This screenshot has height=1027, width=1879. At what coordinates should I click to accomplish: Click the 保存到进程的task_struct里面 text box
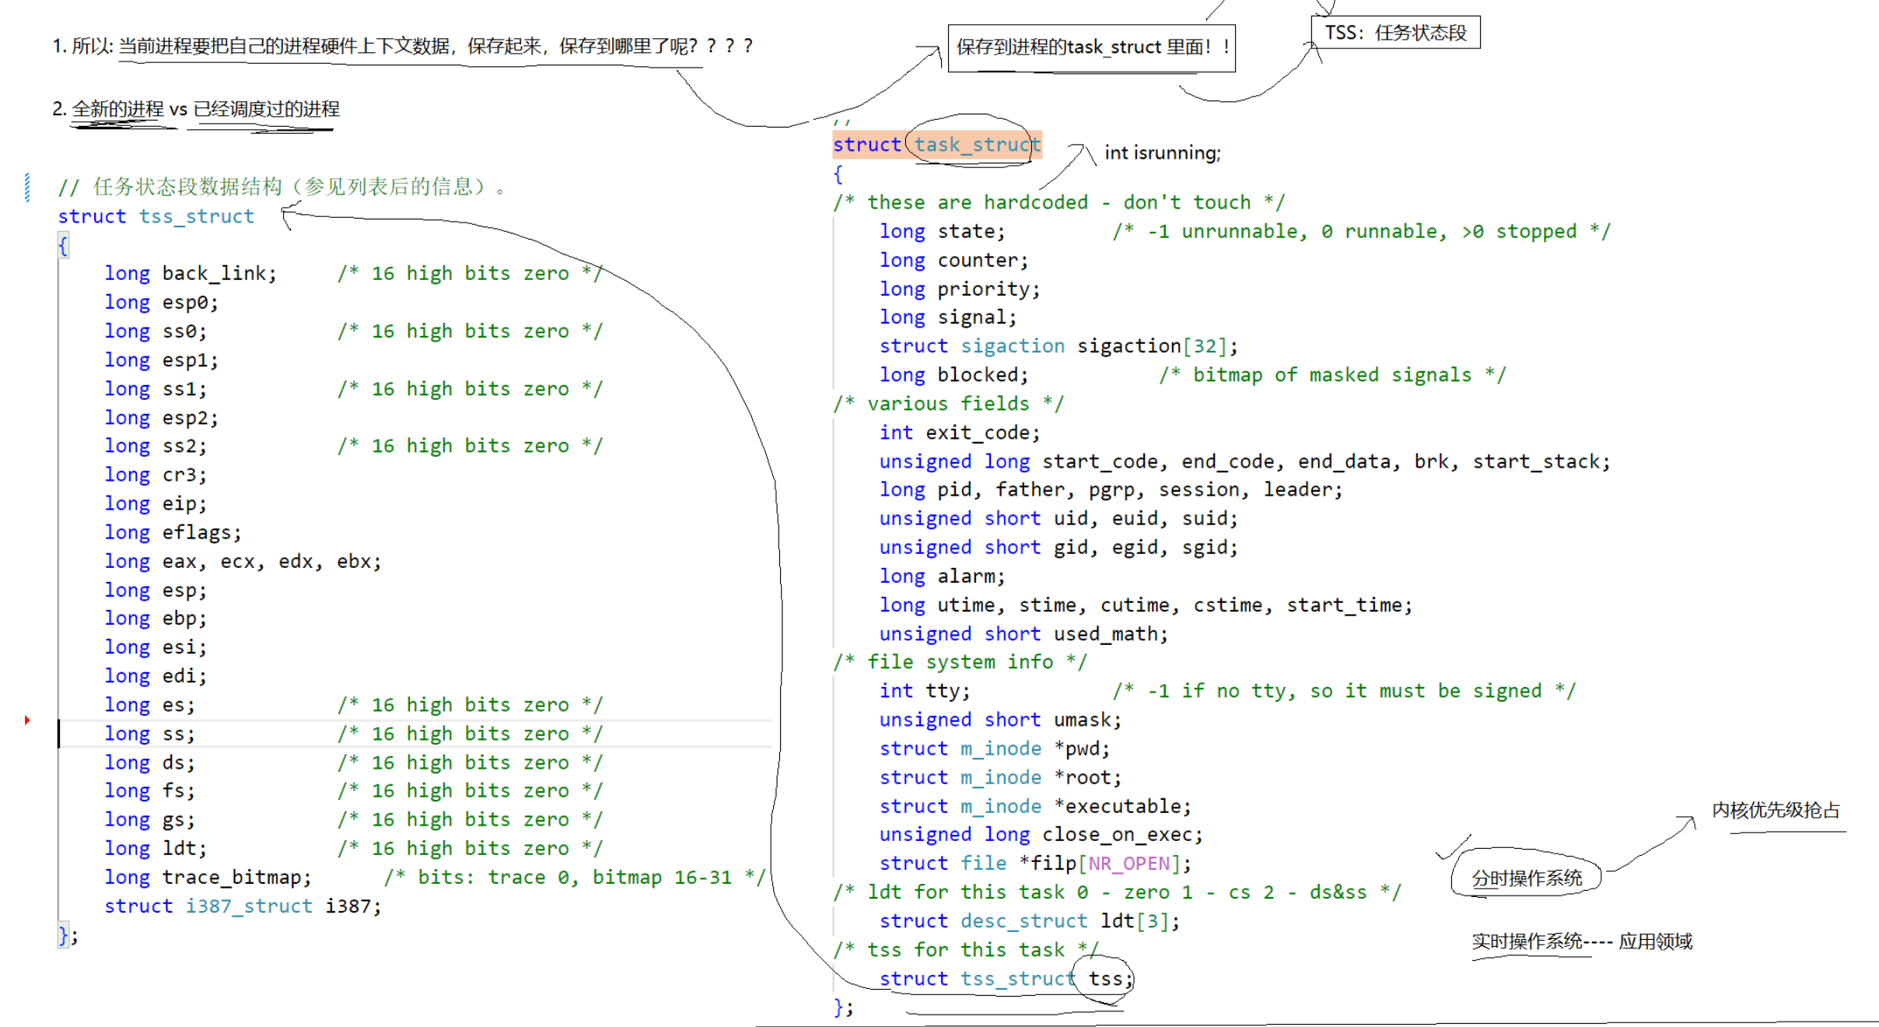tap(1091, 47)
